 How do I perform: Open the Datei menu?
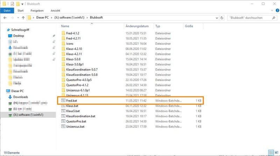click(7, 10)
